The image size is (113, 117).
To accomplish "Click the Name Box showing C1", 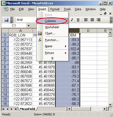I will click(x=14, y=26).
